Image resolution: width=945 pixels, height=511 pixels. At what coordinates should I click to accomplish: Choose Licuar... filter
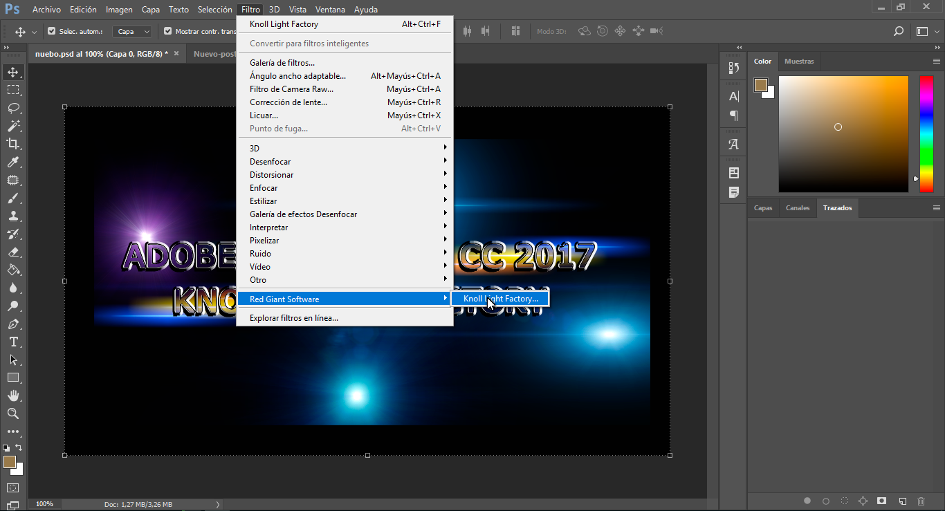345,115
